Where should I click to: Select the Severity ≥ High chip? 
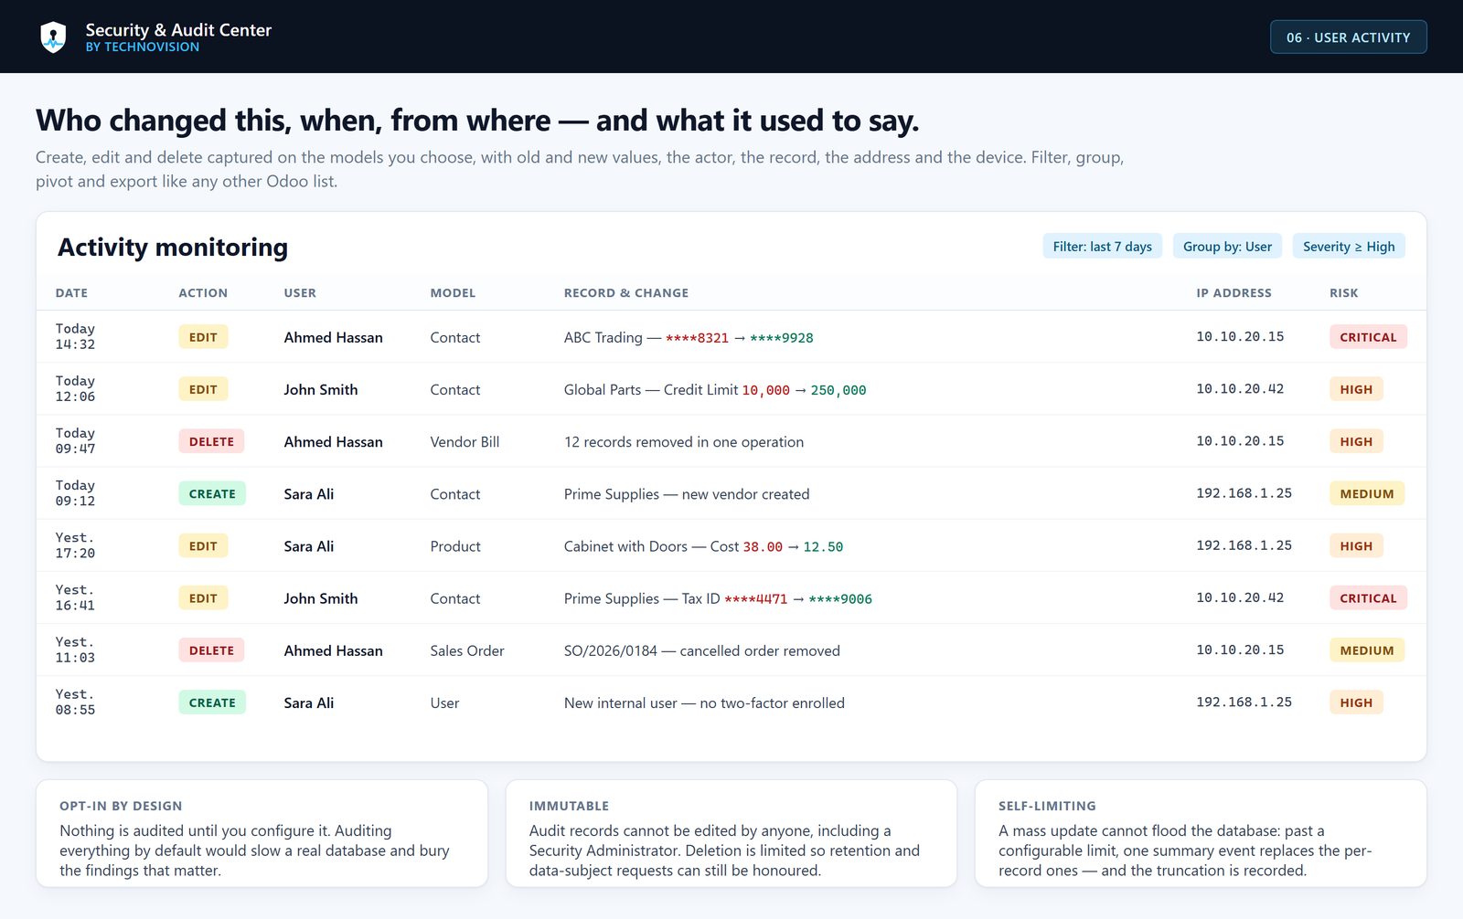(x=1349, y=247)
